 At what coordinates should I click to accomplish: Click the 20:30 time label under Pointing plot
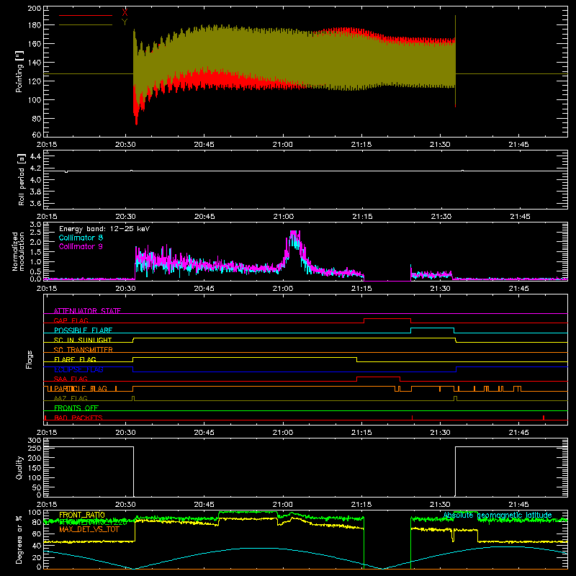point(125,145)
